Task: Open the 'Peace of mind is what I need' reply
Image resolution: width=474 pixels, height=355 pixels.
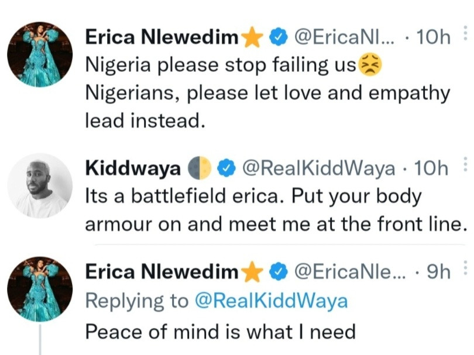Action: [220, 332]
